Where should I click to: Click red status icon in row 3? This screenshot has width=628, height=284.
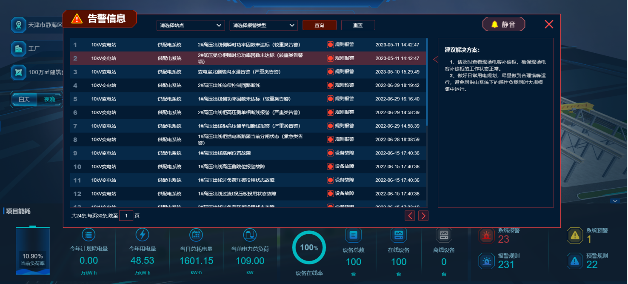click(330, 72)
